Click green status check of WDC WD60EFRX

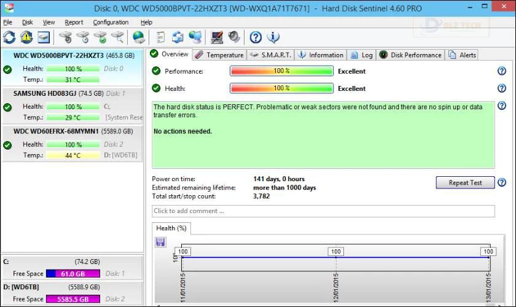(7, 145)
